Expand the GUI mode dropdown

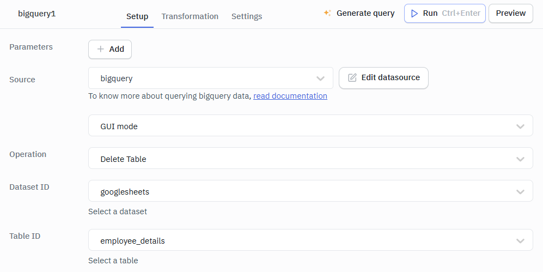[x=310, y=125]
